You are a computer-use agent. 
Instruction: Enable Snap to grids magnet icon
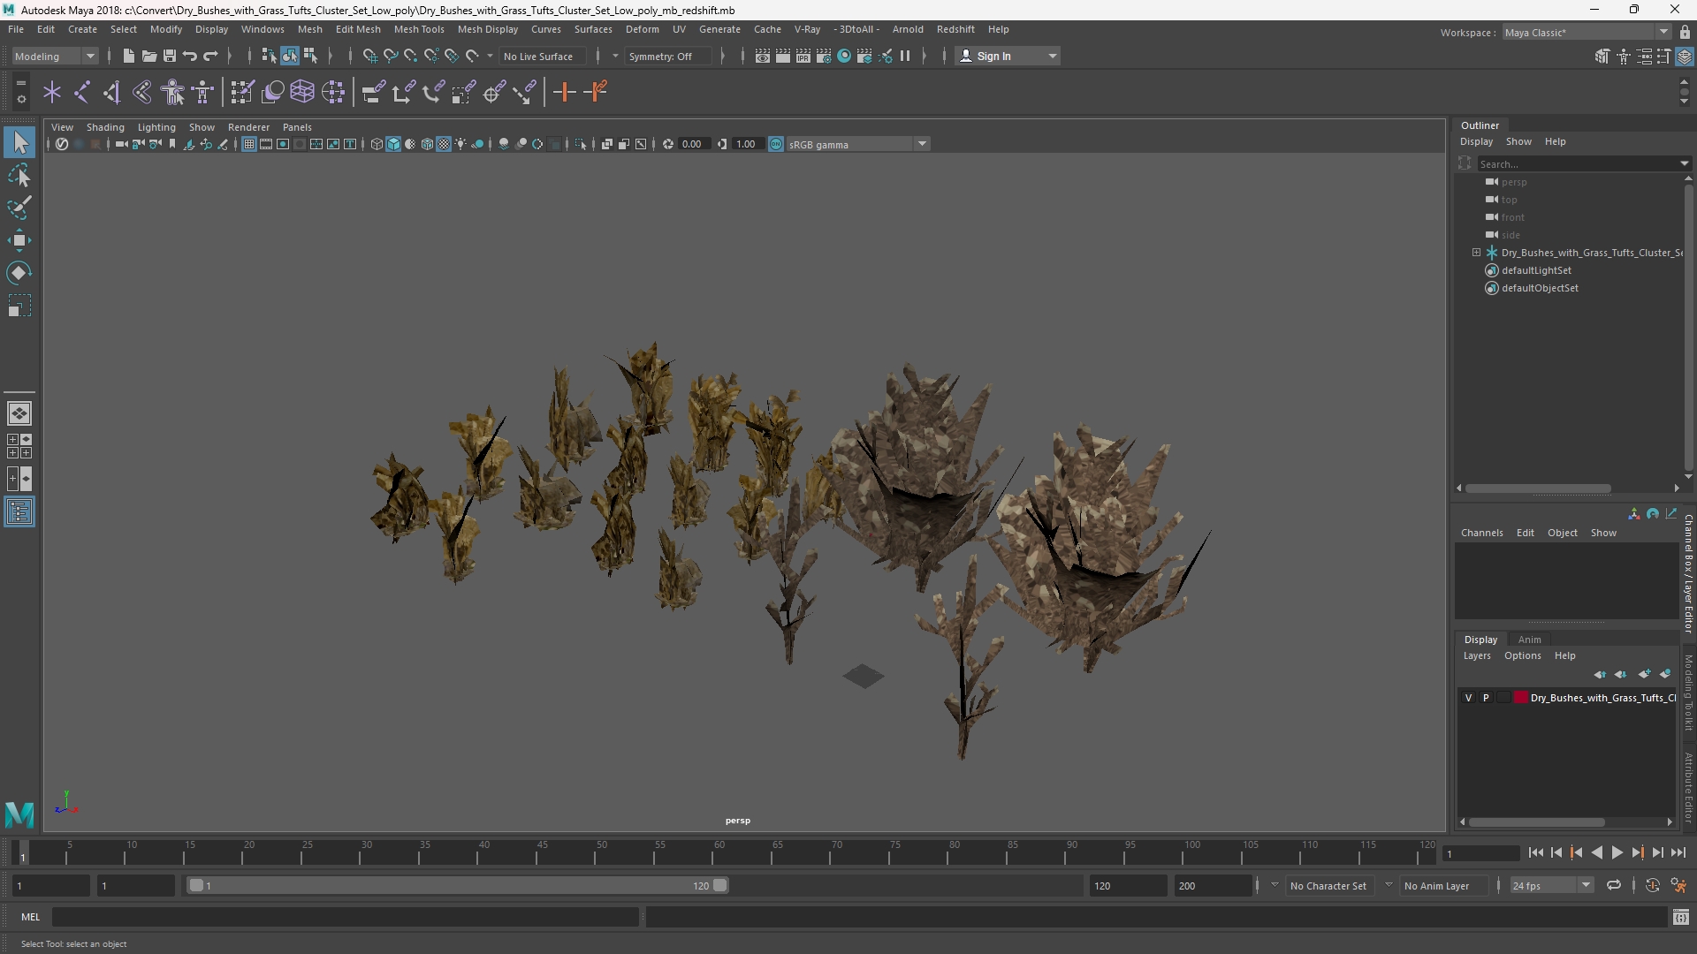(369, 56)
